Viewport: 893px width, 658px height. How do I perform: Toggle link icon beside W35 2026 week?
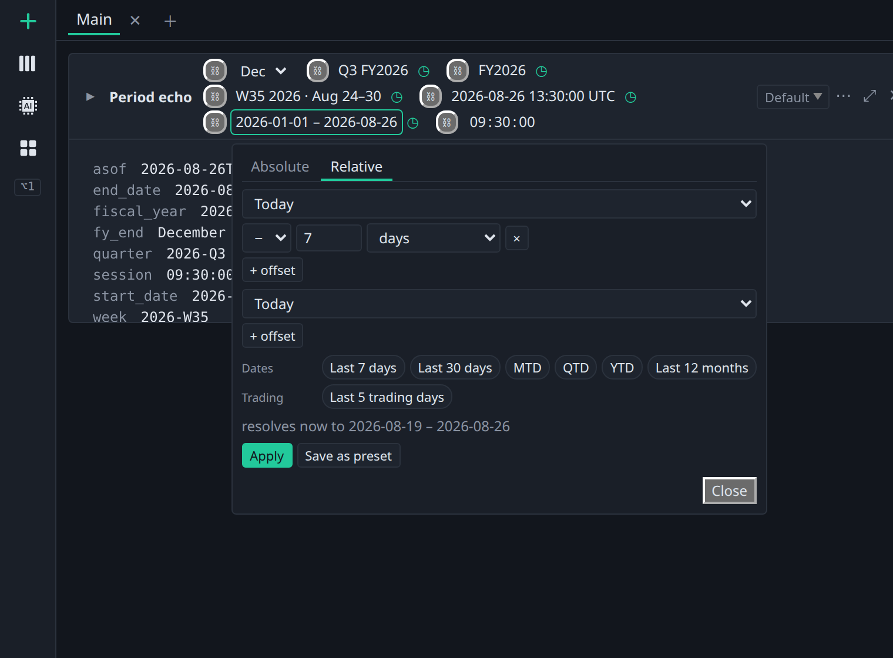click(215, 96)
